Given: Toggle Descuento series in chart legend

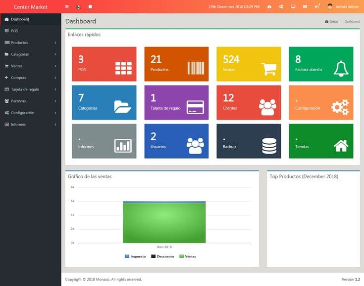Looking at the screenshot, I should point(162,256).
